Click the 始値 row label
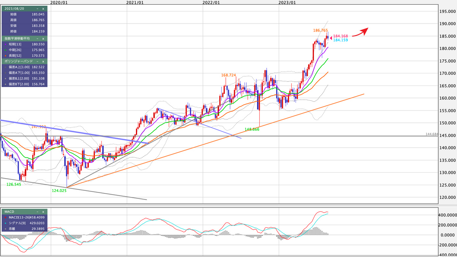This screenshot has width=457, height=257. pos(13,14)
